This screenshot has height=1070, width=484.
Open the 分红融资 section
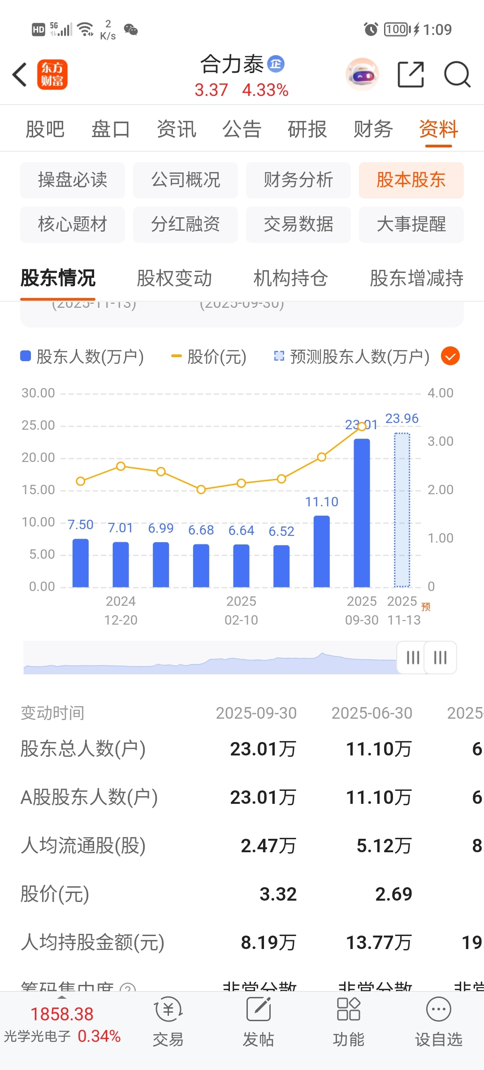click(x=186, y=224)
